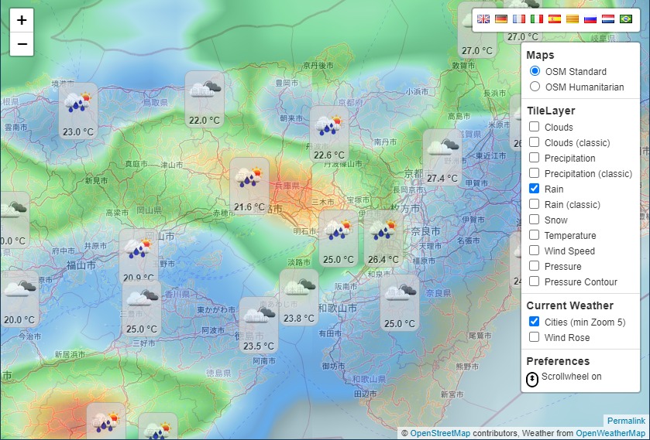
Task: Open the OpenStreetMap attribution link
Action: 440,433
